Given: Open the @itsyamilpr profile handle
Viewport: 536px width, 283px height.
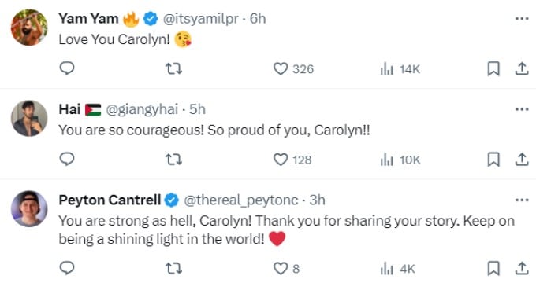Looking at the screenshot, I should (201, 19).
